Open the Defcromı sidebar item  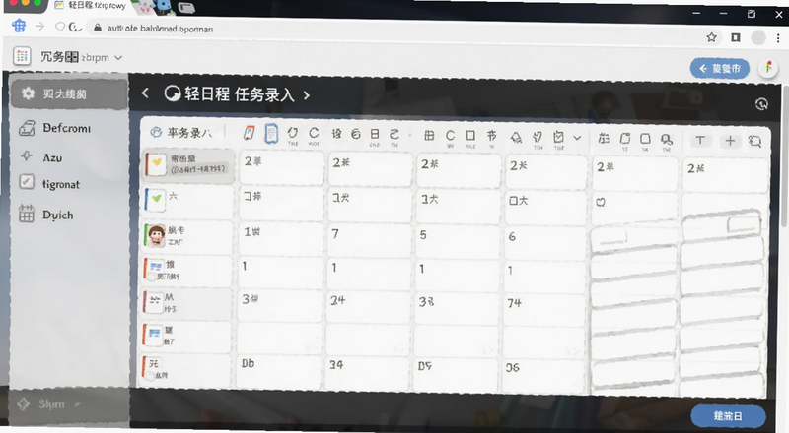click(x=68, y=129)
